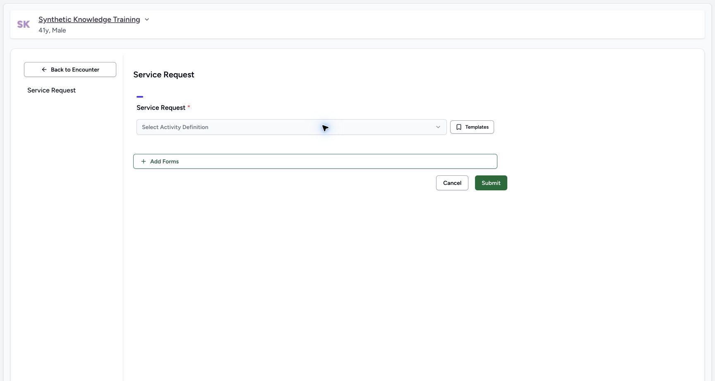Click the 41y, Male patient details text
This screenshot has height=381, width=715.
pyautogui.click(x=52, y=30)
